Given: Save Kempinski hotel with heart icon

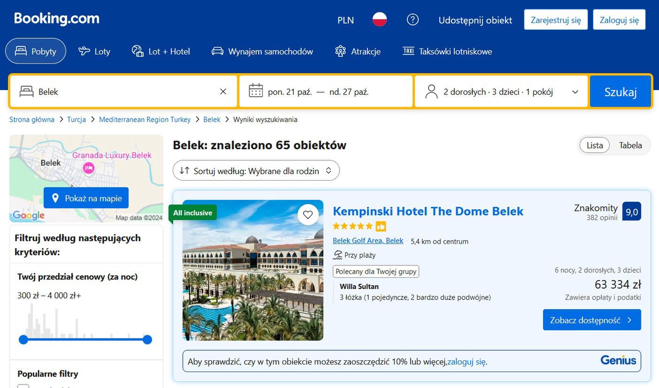Looking at the screenshot, I should pyautogui.click(x=308, y=215).
